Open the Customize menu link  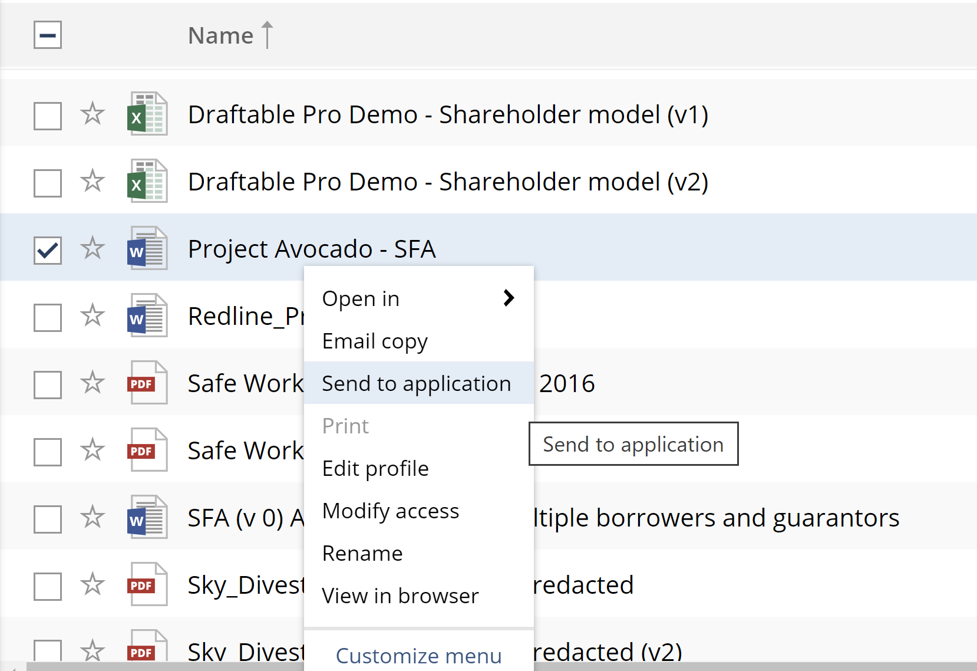pos(418,656)
